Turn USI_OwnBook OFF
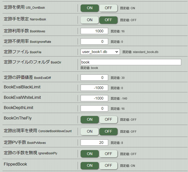This screenshot has height=172, width=188. click(108, 8)
